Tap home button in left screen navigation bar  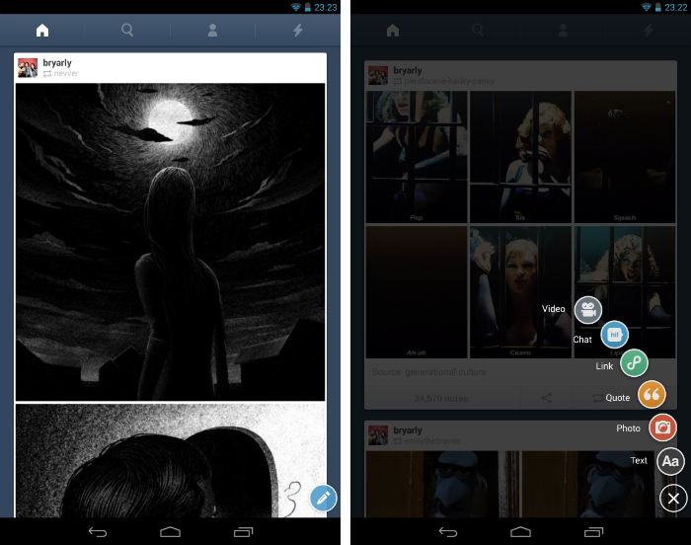[170, 532]
